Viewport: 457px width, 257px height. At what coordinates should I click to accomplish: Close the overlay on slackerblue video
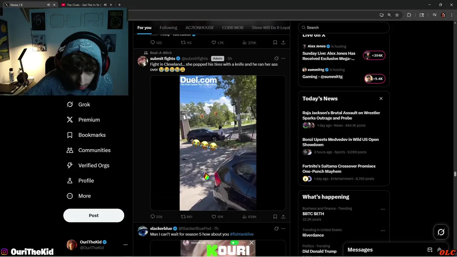251,243
